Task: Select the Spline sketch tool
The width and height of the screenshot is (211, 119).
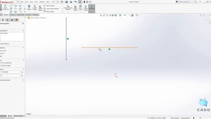Action: coord(20,6)
